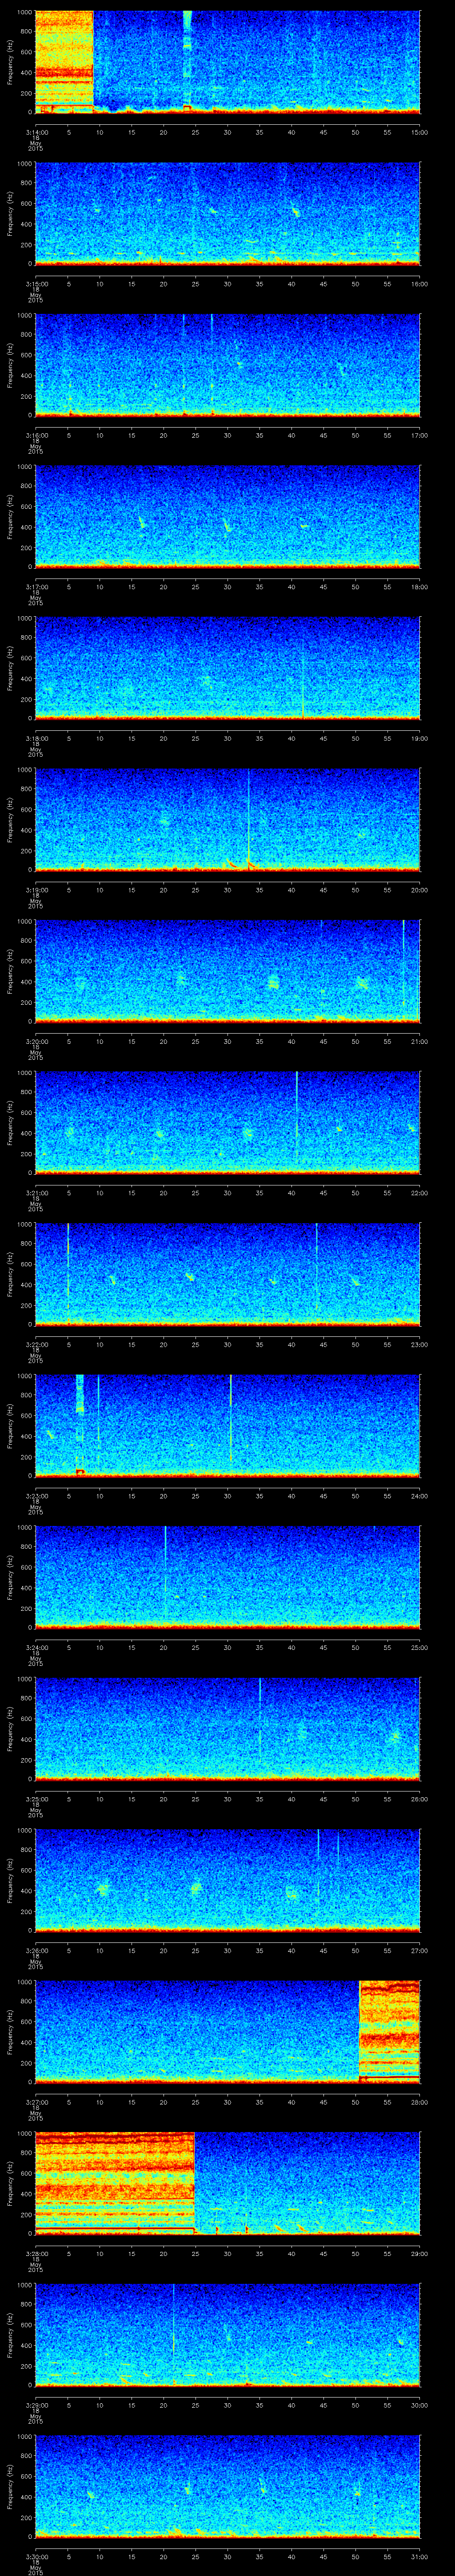The height and width of the screenshot is (2576, 455).
Task: Select the spectrogram panel beginning at 3:22:00
Action: [x=227, y=1274]
